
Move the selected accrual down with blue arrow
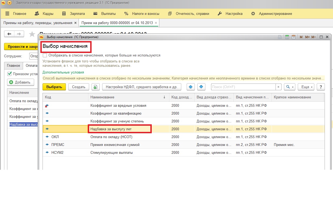pos(201,87)
